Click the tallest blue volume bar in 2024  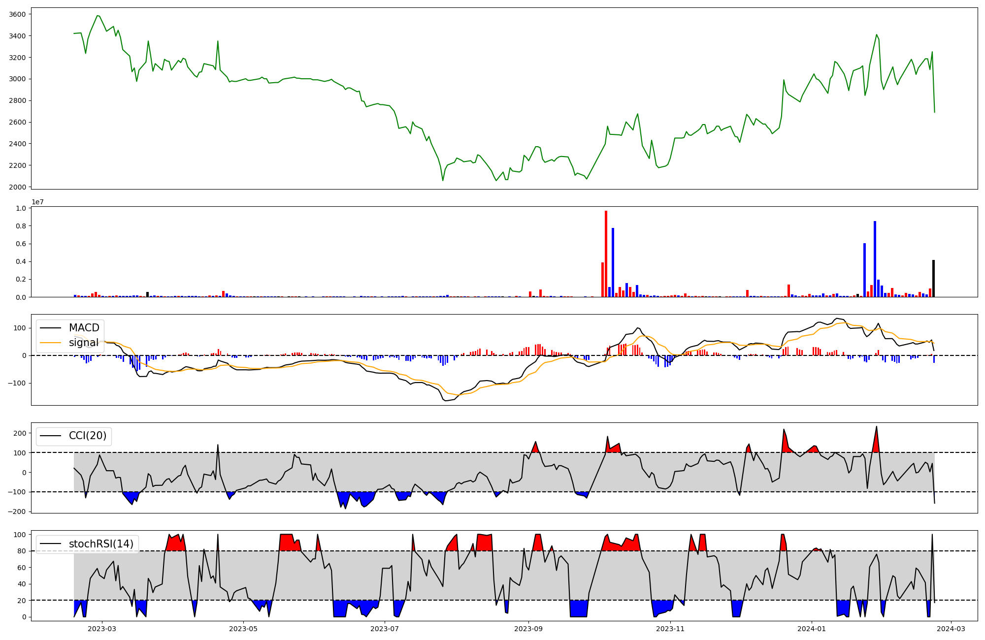[x=875, y=259]
